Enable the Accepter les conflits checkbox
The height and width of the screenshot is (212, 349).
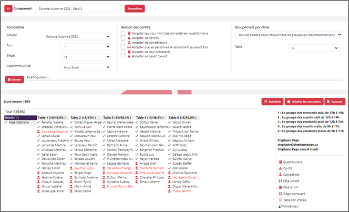coord(123,38)
